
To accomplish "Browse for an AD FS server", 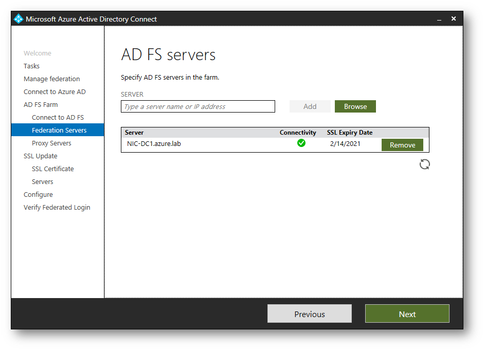I will click(355, 106).
